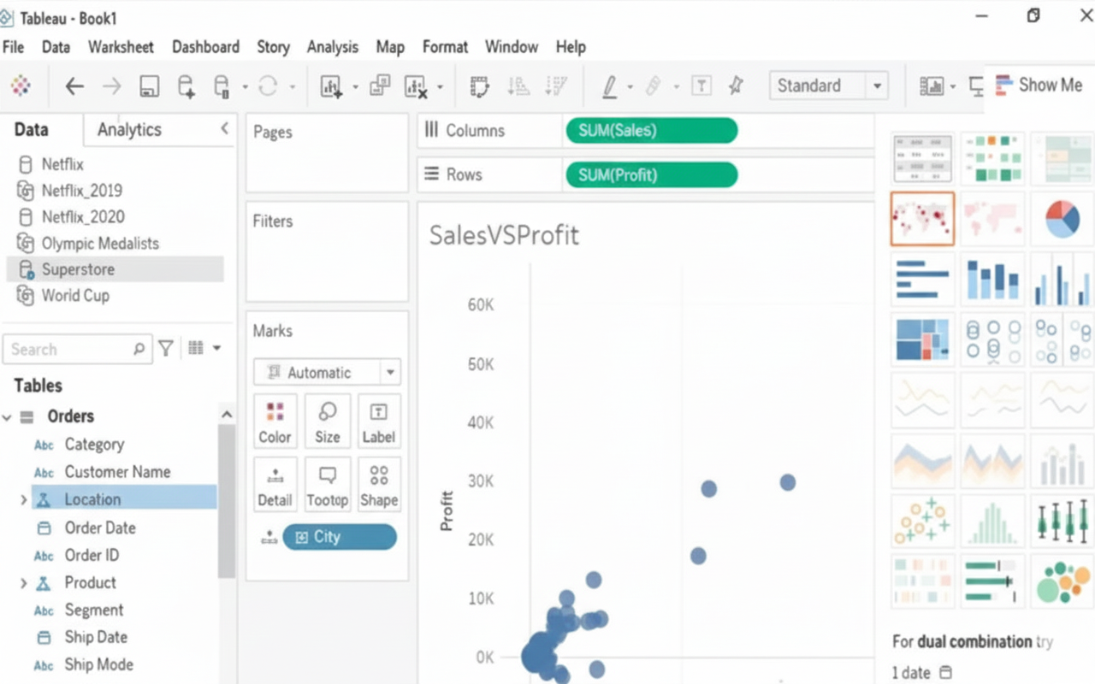Image resolution: width=1095 pixels, height=684 pixels.
Task: Click the SUM(Sales) pill on Columns
Action: (650, 131)
